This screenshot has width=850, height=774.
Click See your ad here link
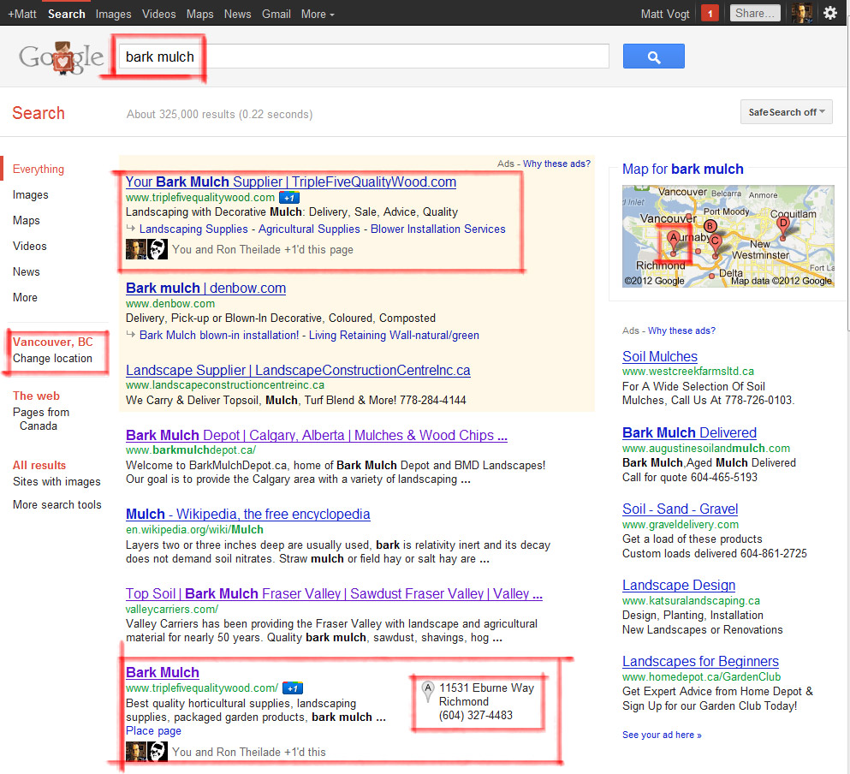[662, 735]
